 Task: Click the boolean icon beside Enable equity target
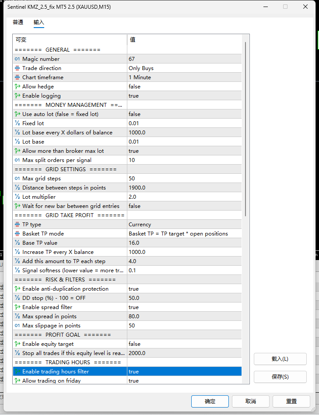pyautogui.click(x=17, y=344)
